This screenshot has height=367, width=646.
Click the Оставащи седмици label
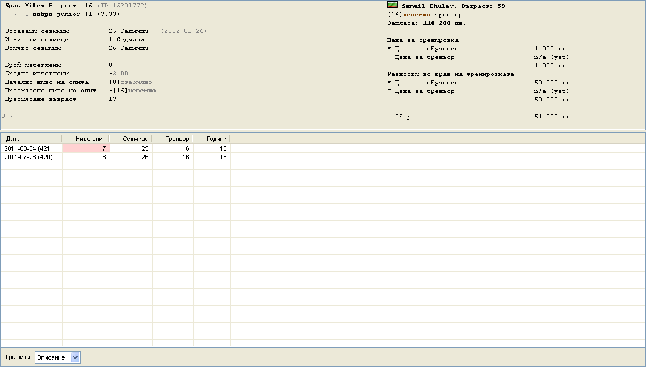click(x=37, y=31)
